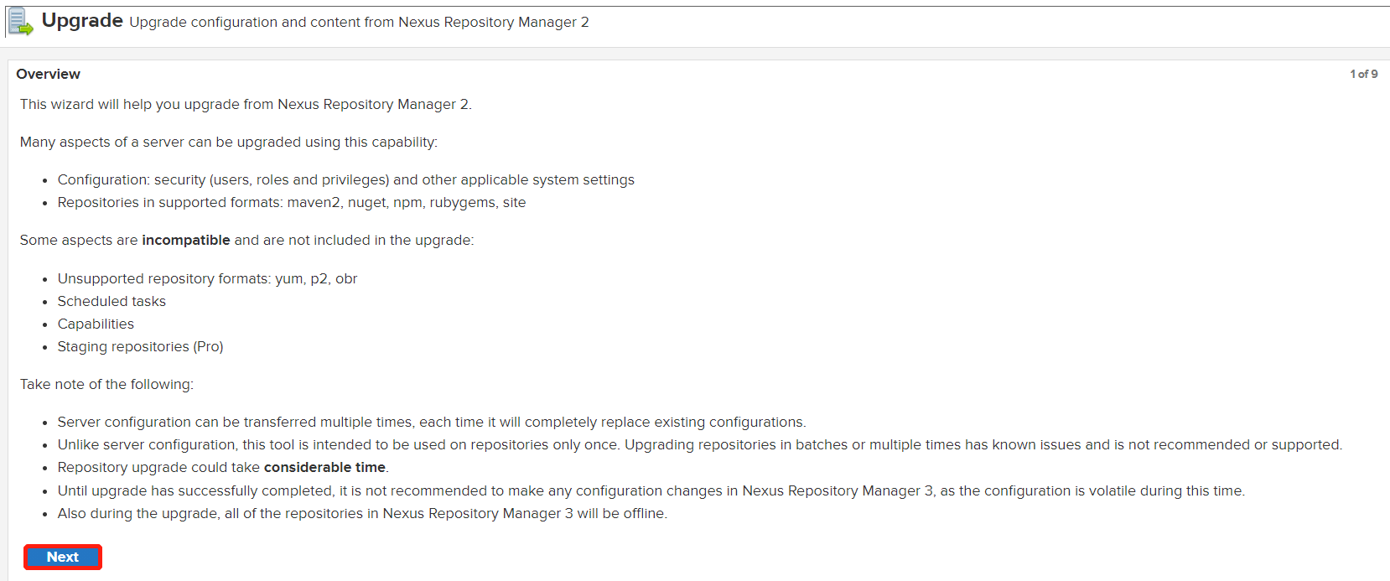The width and height of the screenshot is (1390, 581).
Task: Click the Also during the upgrade bullet
Action: (362, 513)
